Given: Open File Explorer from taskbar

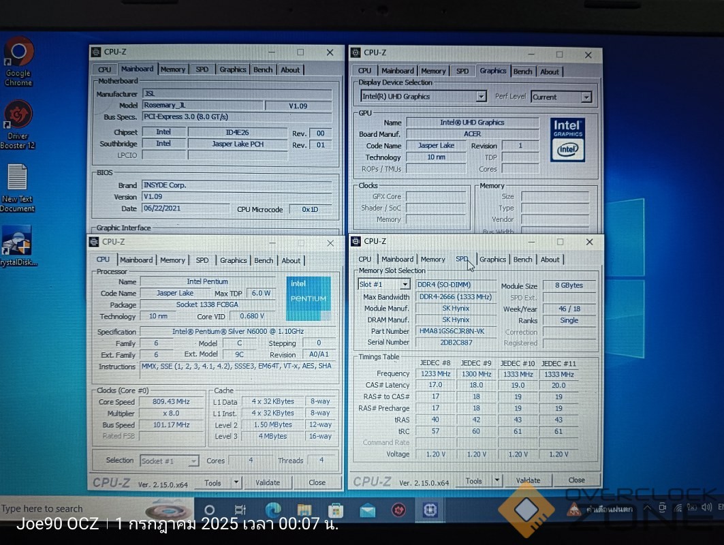Looking at the screenshot, I should 304,510.
